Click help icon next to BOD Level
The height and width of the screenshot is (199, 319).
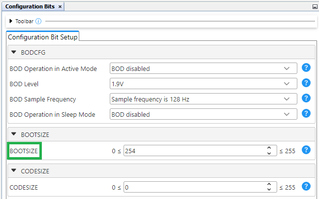click(x=306, y=83)
